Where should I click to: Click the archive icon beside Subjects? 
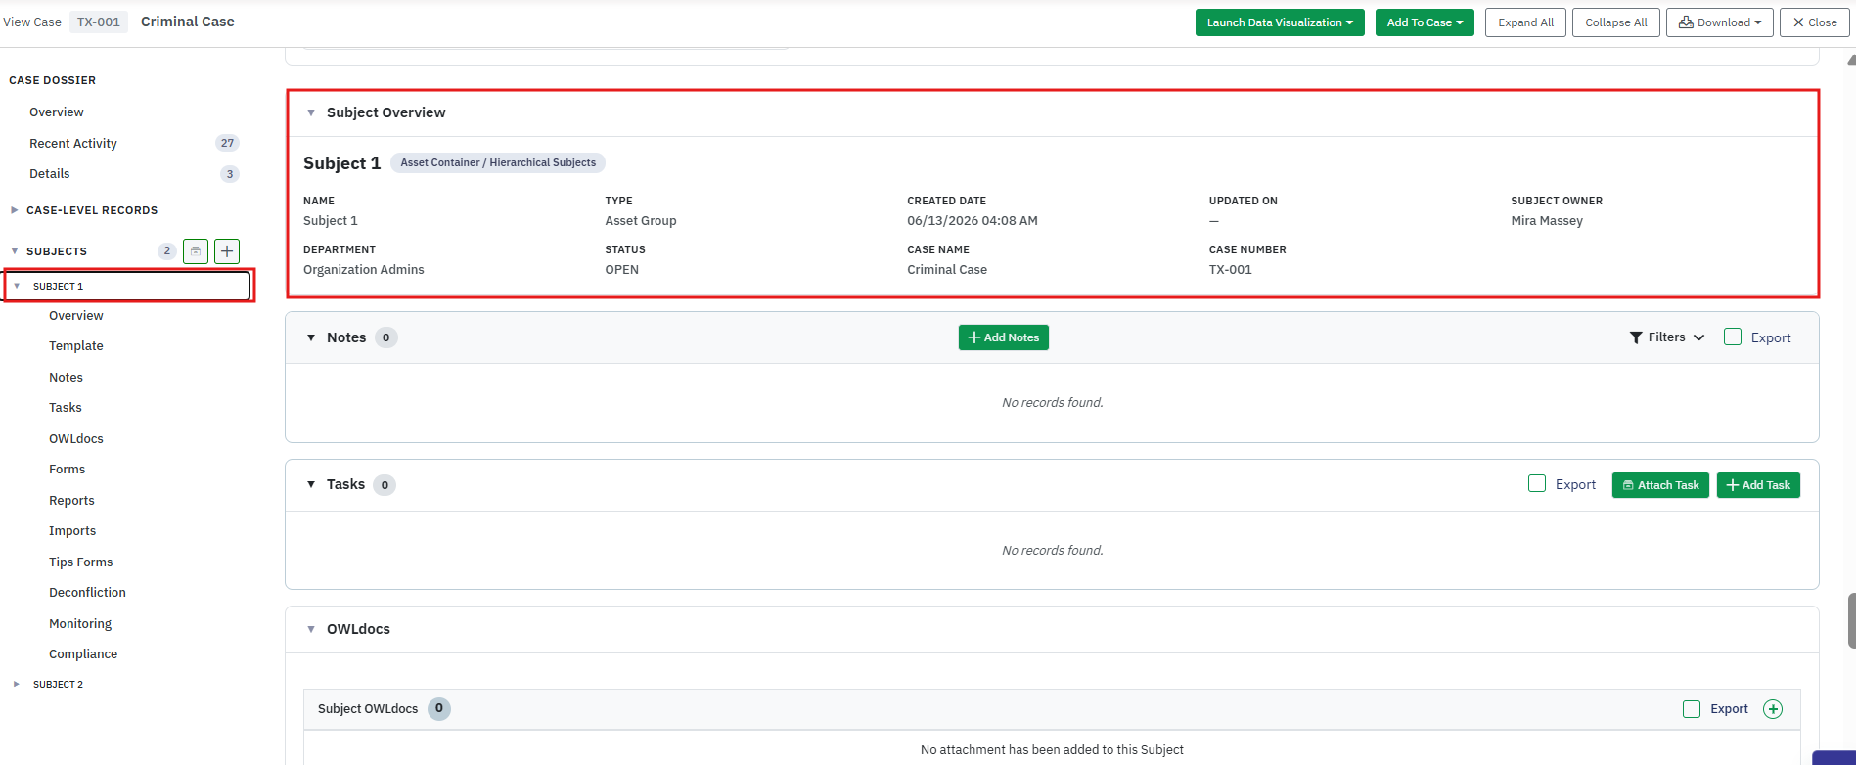click(x=196, y=251)
